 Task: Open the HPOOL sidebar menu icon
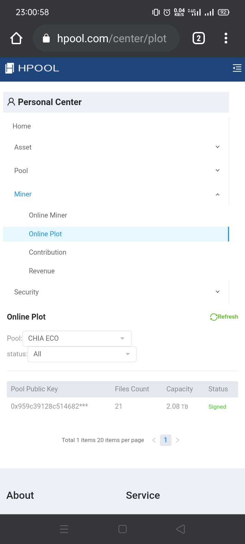tap(237, 68)
